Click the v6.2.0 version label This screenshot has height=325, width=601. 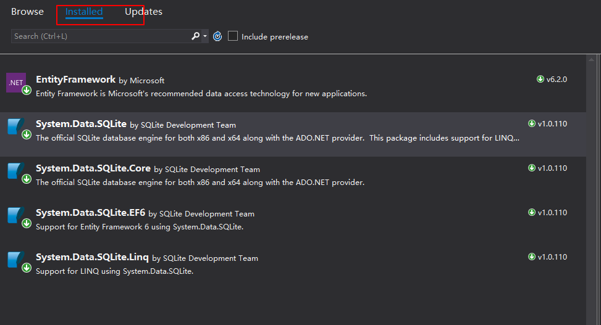click(x=557, y=79)
